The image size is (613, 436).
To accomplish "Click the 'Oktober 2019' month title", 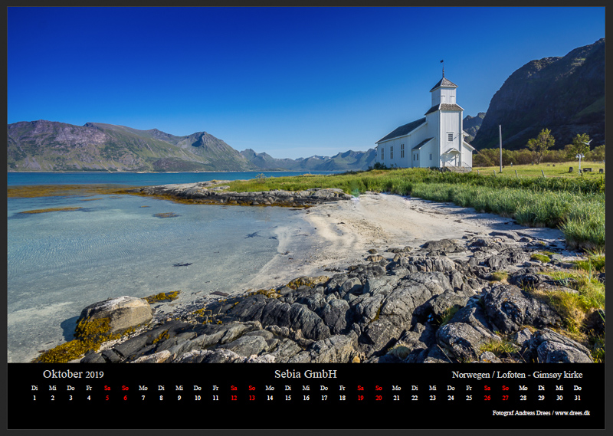I will tap(73, 374).
